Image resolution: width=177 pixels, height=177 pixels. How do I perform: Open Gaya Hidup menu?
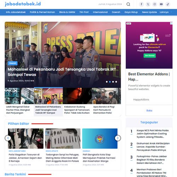click(x=131, y=12)
